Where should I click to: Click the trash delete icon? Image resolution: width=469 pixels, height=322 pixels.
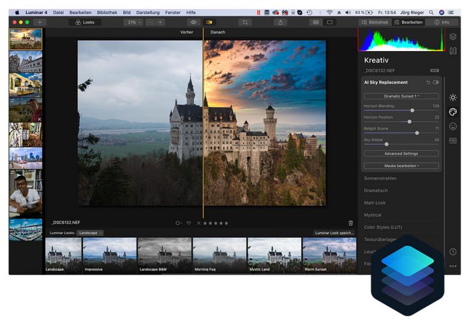click(351, 223)
